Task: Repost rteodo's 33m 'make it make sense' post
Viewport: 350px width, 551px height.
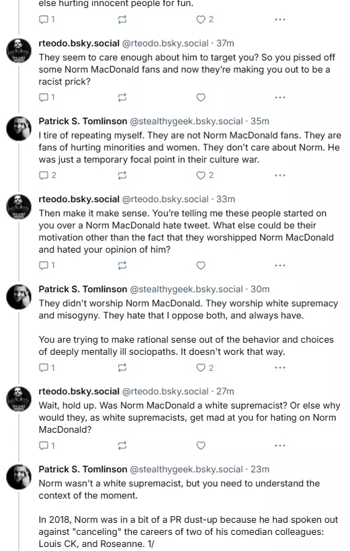Action: tap(122, 265)
